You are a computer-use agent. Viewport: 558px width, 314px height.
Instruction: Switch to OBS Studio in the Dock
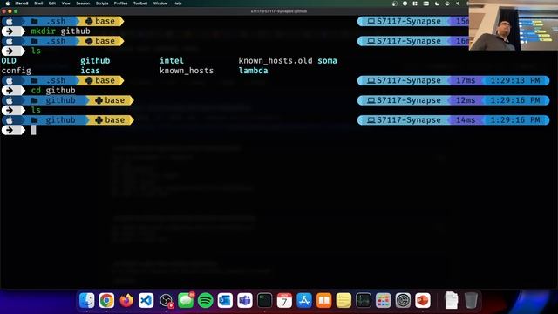tap(166, 300)
